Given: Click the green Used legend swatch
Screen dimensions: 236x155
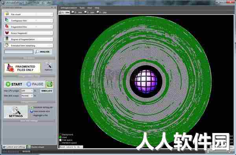Looking at the screenshot, I should pos(60,137).
